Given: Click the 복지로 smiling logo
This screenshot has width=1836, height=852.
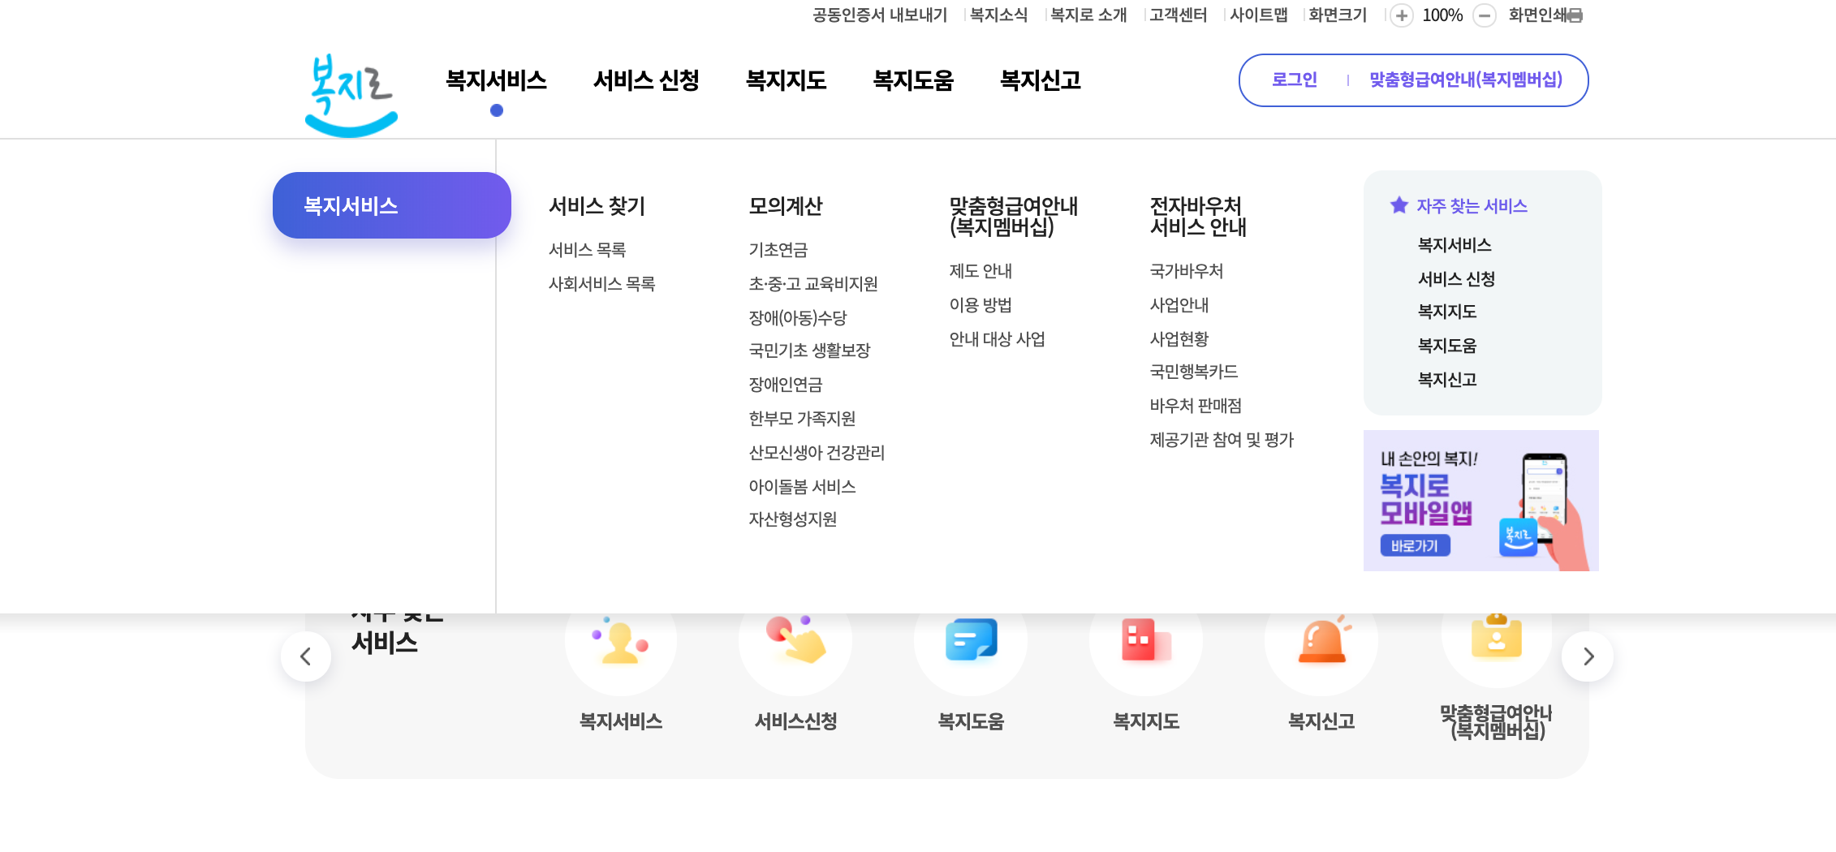Looking at the screenshot, I should pyautogui.click(x=350, y=89).
